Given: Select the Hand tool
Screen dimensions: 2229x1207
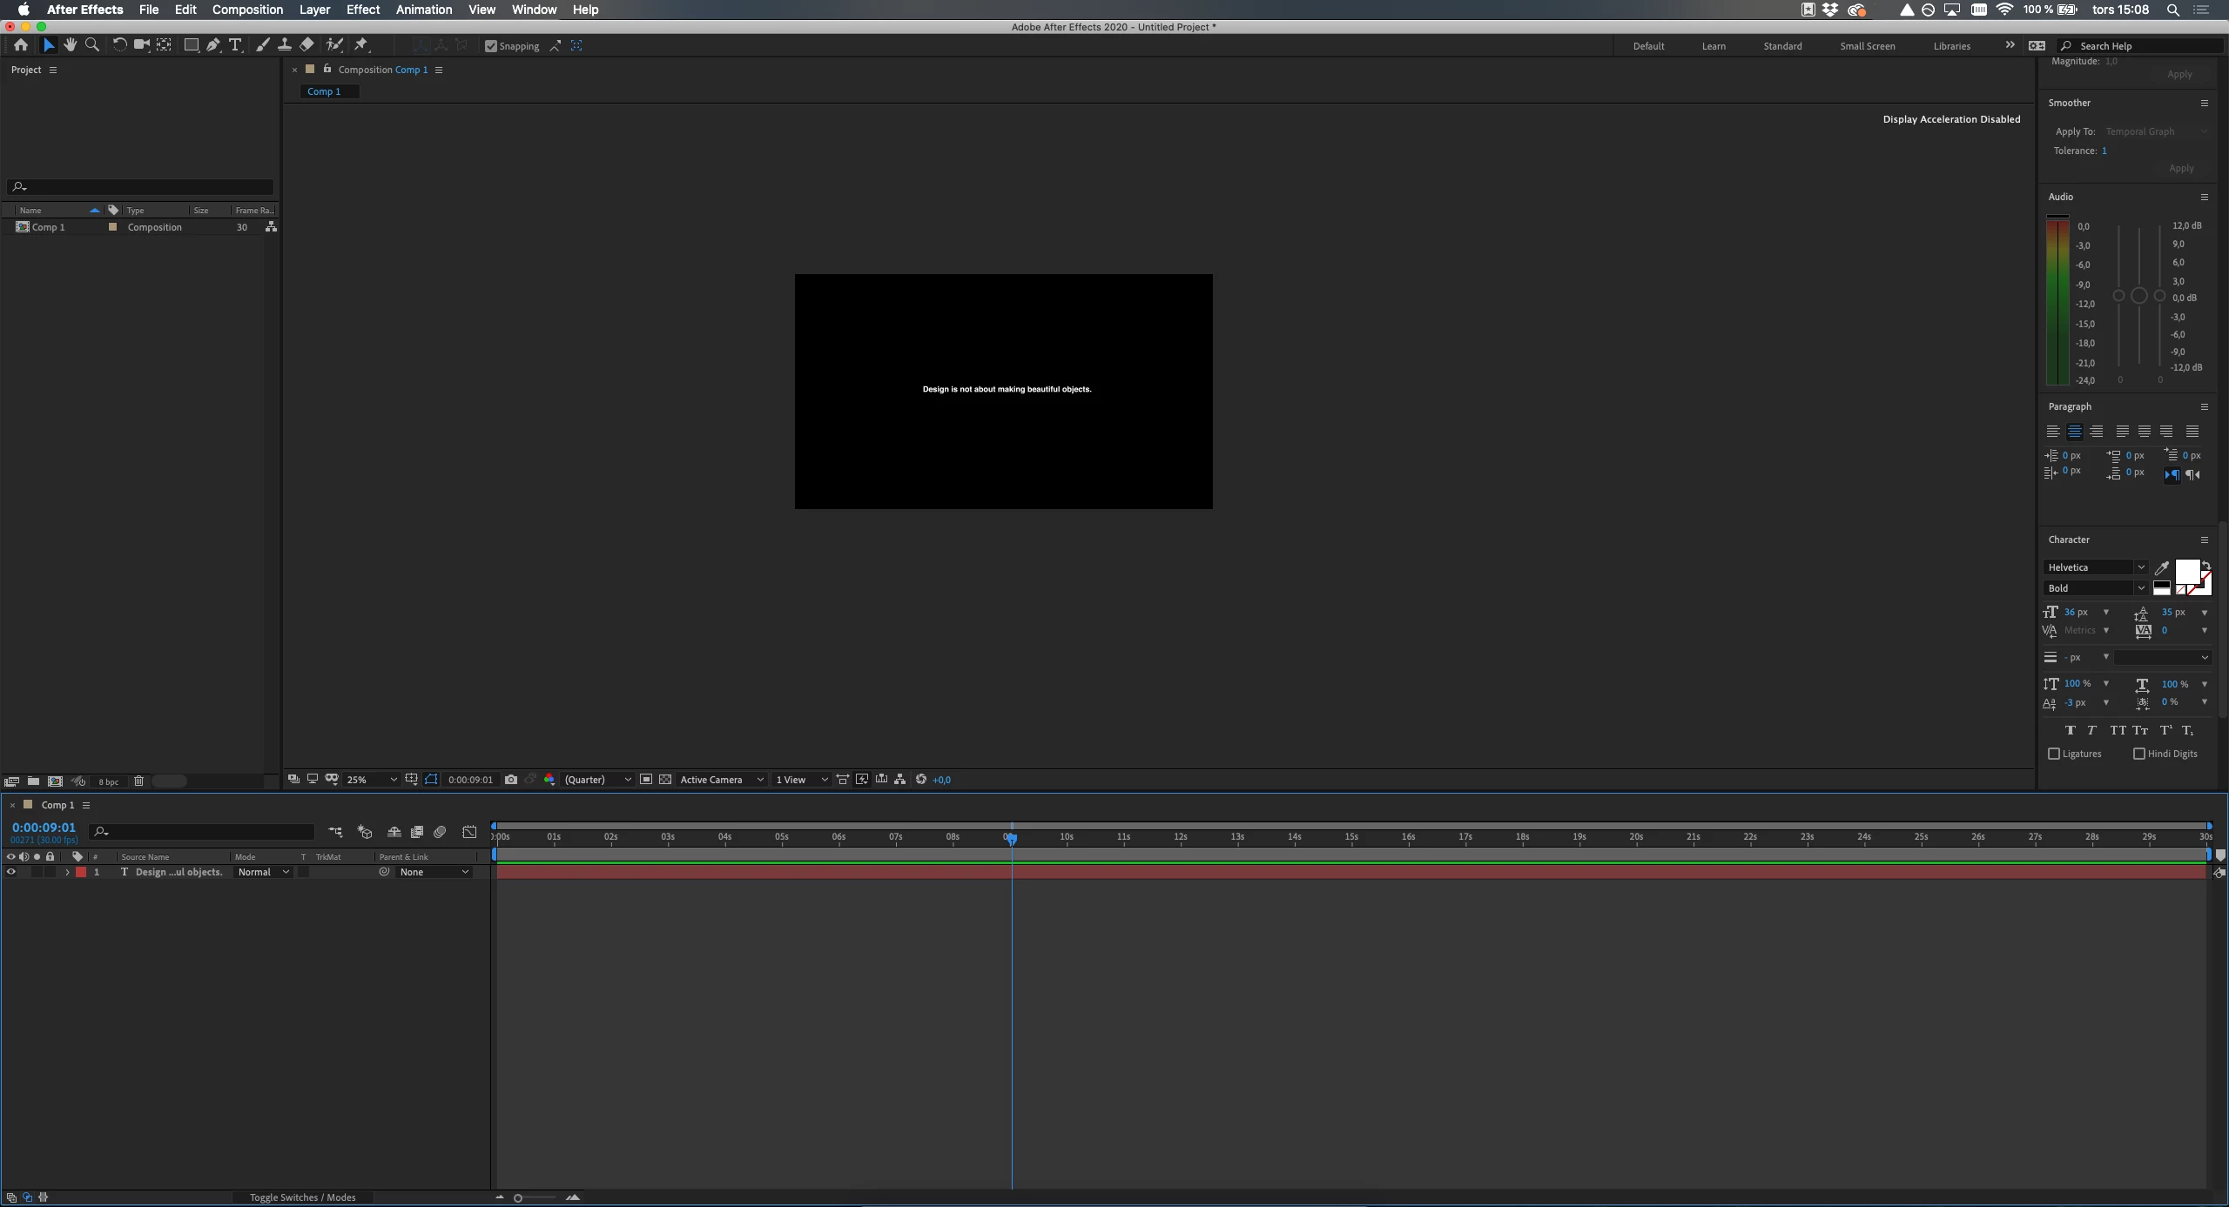Looking at the screenshot, I should point(71,45).
